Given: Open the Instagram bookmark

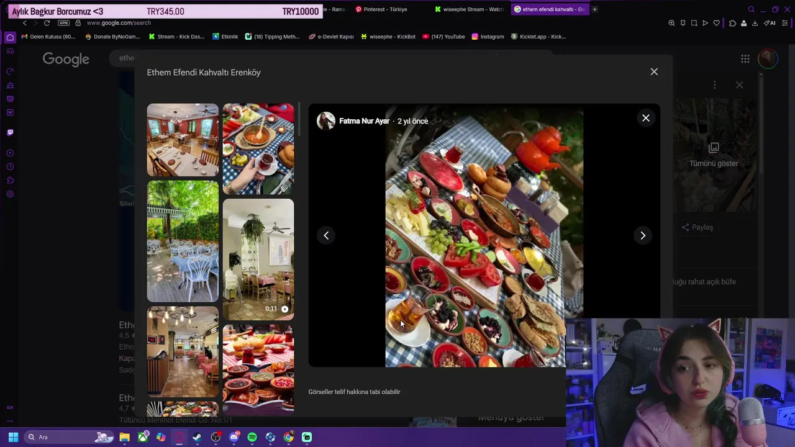Looking at the screenshot, I should click(x=488, y=37).
